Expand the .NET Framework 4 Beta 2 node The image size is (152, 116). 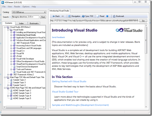pyautogui.click(x=8, y=75)
